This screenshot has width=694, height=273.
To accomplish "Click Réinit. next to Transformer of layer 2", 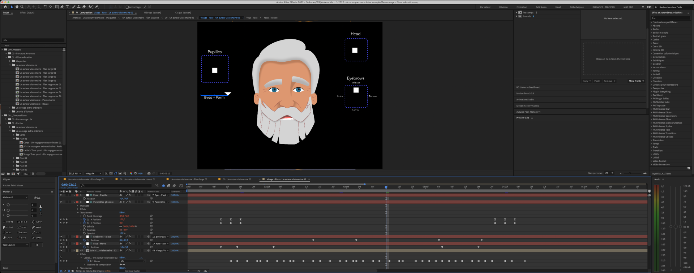I will pos(123,212).
